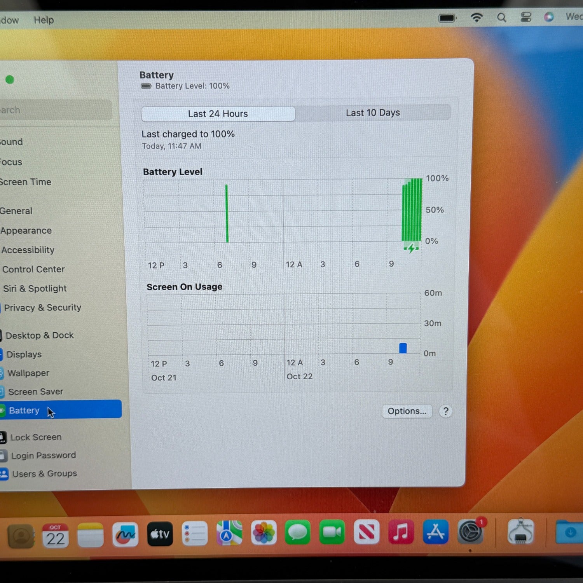Open Messages from the Dock

click(x=298, y=532)
